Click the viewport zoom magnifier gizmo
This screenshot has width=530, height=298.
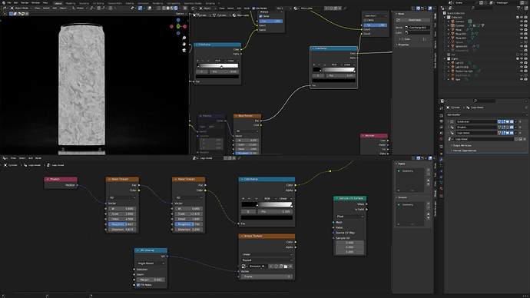(184, 38)
